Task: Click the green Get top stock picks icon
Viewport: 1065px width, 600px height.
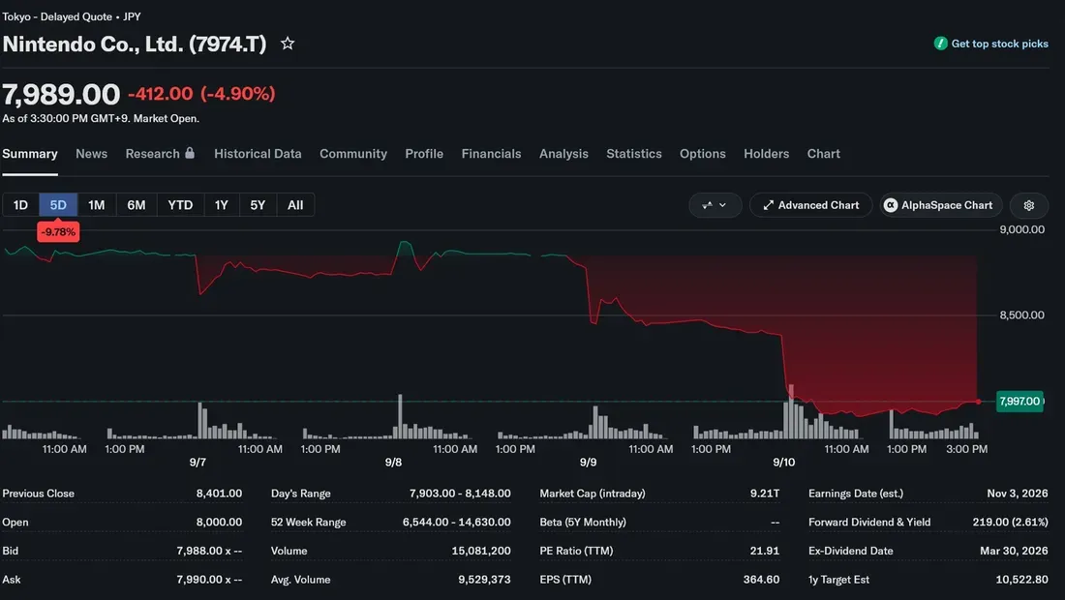Action: [x=940, y=44]
